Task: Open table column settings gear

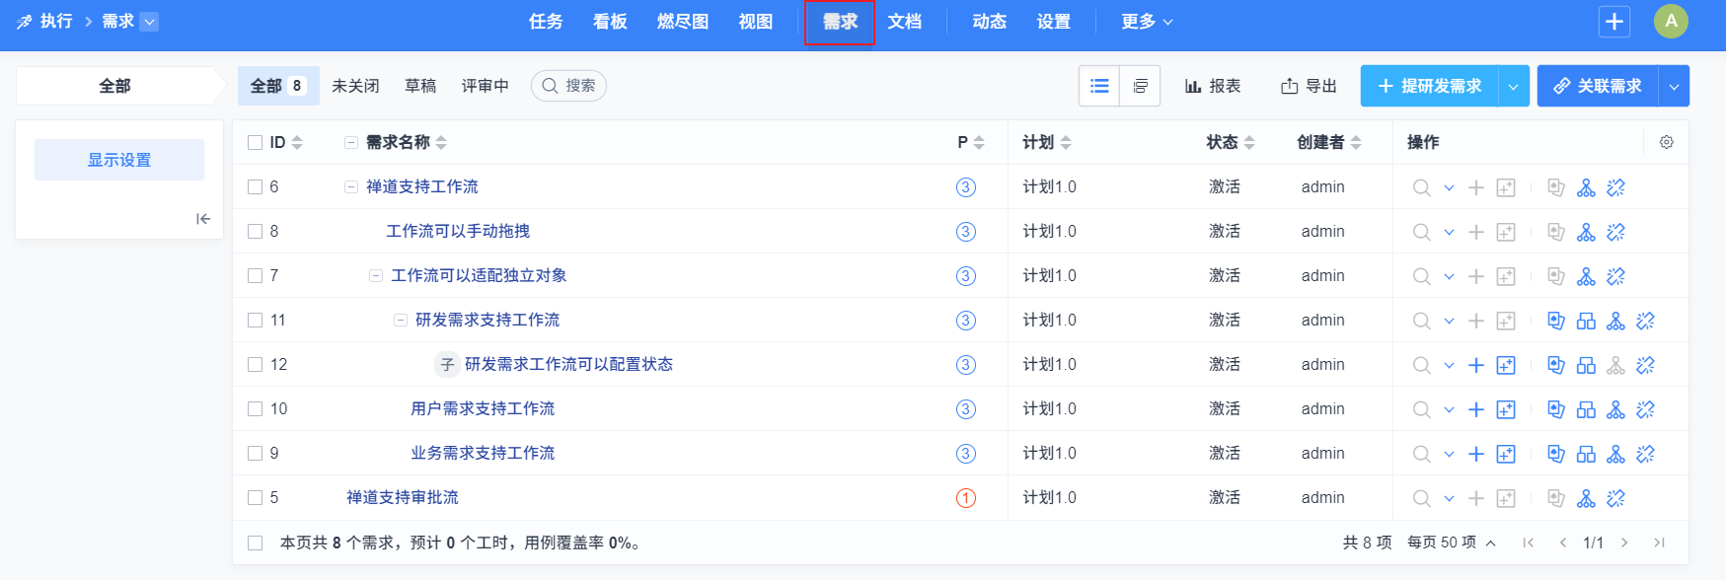Action: pos(1667,142)
